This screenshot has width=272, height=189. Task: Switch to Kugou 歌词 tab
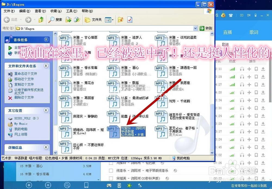pyautogui.click(x=254, y=32)
